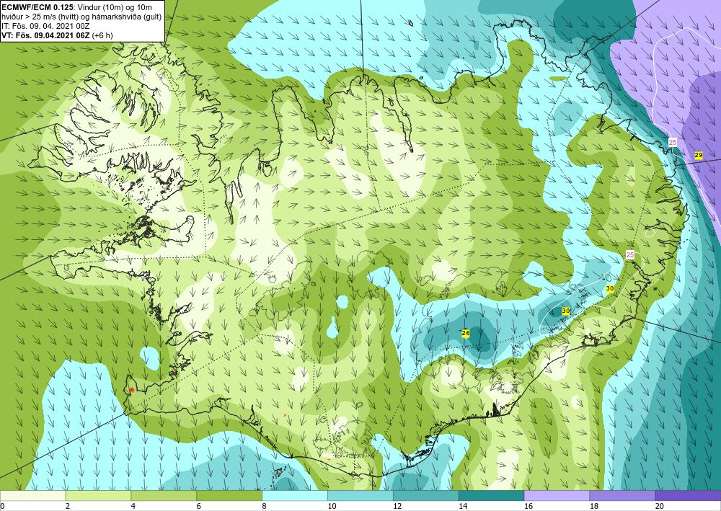Click the white 25 label above the 30 labels
Screen dimensions: 721x511
[630, 254]
